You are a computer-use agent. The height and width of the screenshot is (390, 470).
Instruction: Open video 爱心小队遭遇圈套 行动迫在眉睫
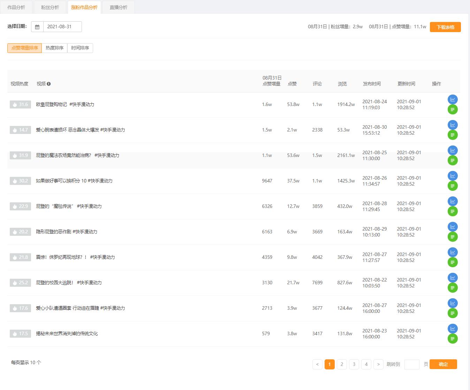pos(80,308)
